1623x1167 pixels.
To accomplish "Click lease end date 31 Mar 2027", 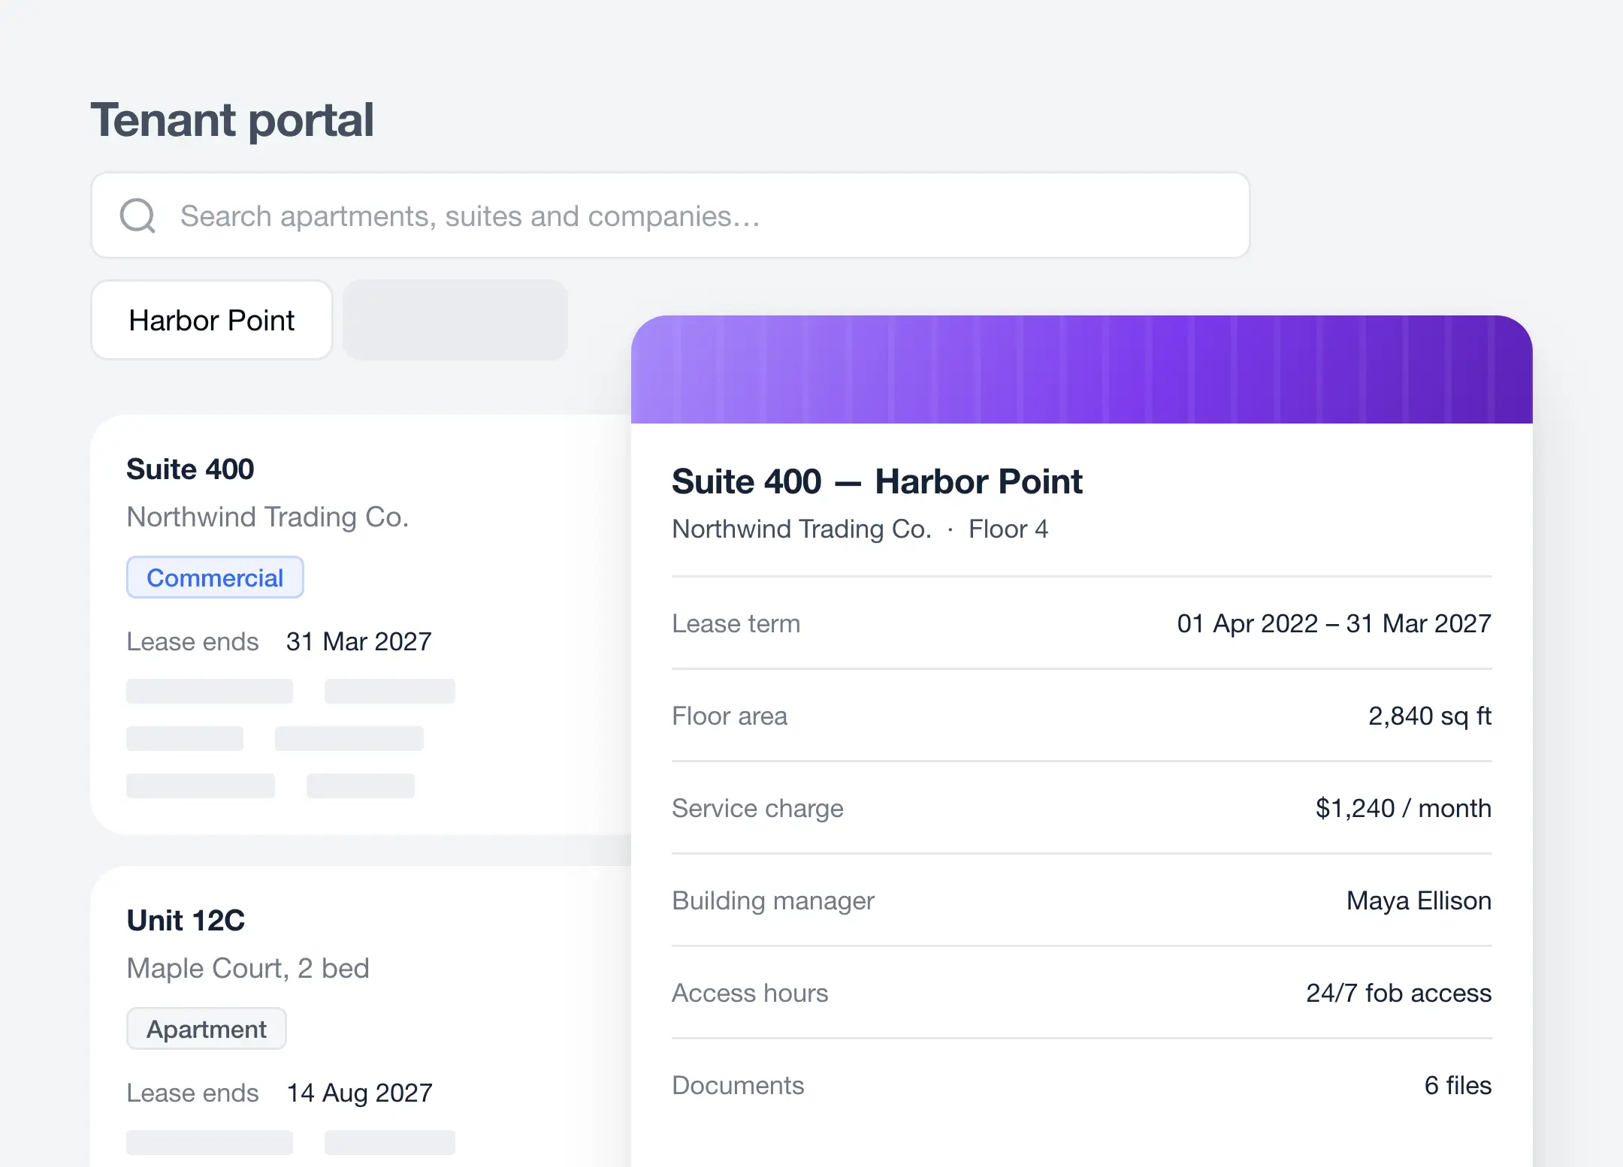I will click(x=359, y=641).
